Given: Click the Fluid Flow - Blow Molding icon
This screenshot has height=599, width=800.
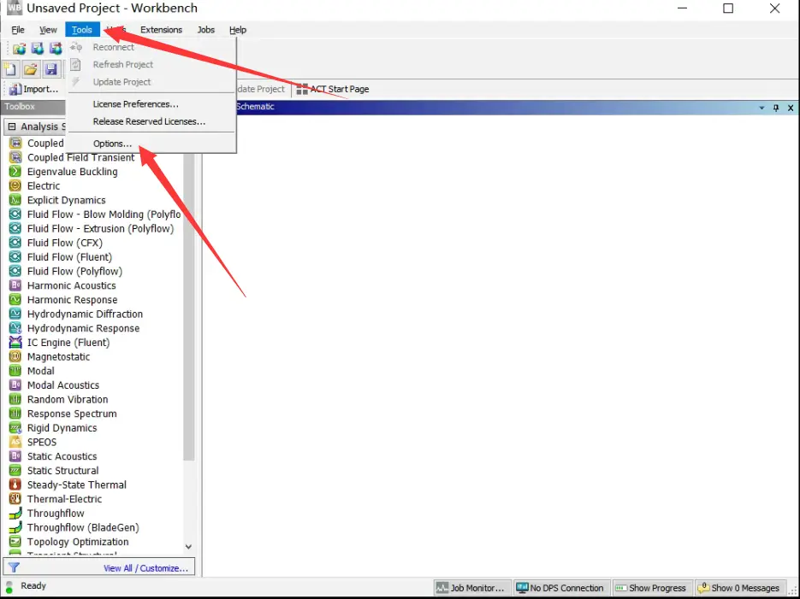Looking at the screenshot, I should click(15, 214).
